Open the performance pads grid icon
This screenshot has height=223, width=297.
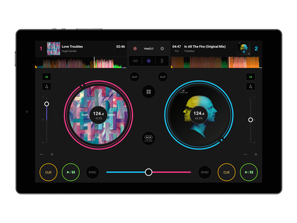click(x=148, y=92)
